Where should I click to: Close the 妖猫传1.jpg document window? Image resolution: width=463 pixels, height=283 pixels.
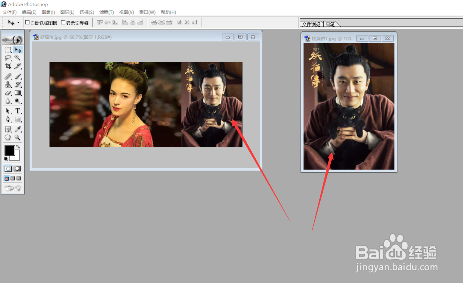(x=387, y=38)
